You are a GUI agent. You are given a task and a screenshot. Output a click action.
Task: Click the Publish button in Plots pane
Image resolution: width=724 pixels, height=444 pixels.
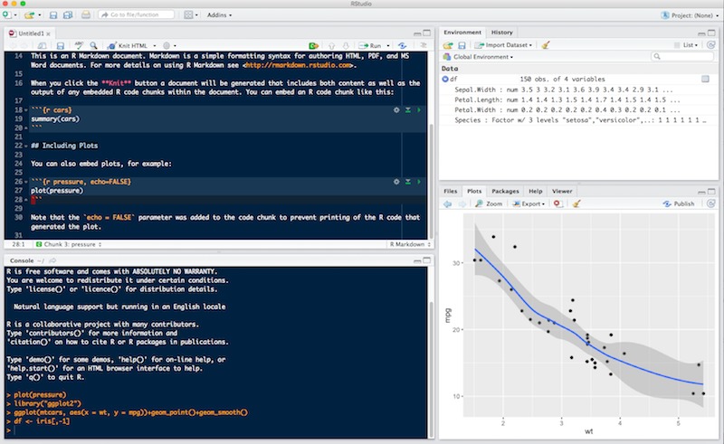click(679, 204)
